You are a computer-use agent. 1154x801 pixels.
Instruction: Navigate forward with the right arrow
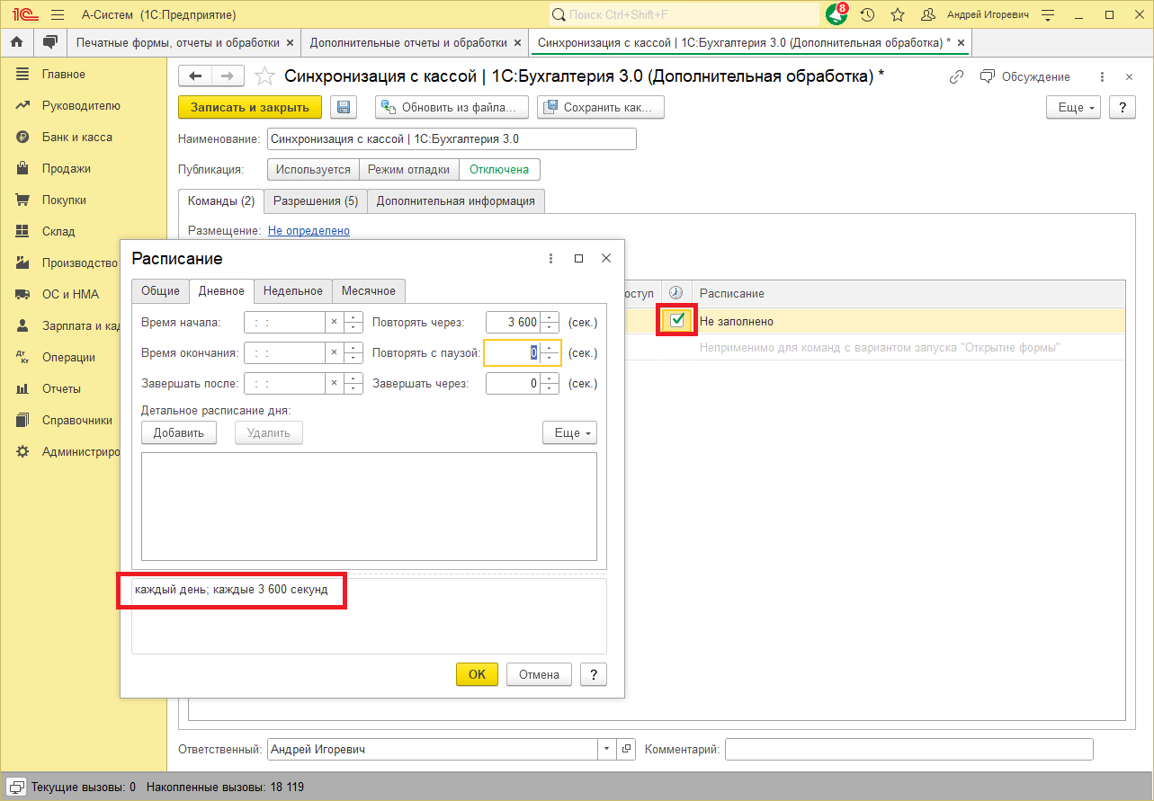(227, 77)
